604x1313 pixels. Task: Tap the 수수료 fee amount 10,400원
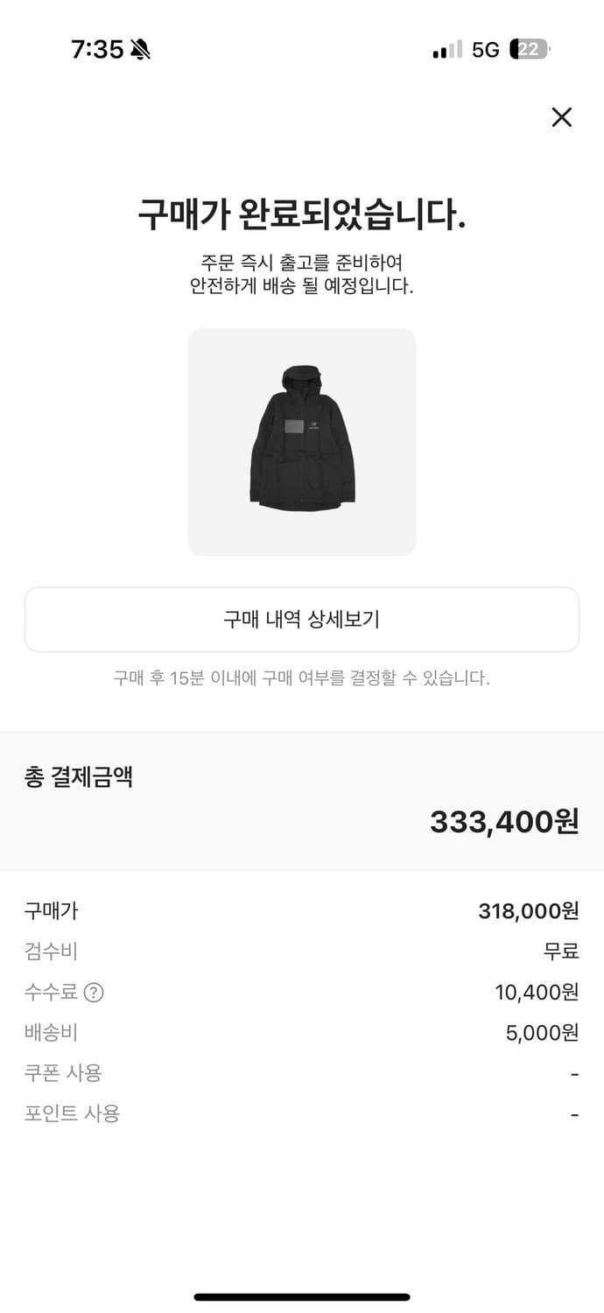tap(535, 993)
